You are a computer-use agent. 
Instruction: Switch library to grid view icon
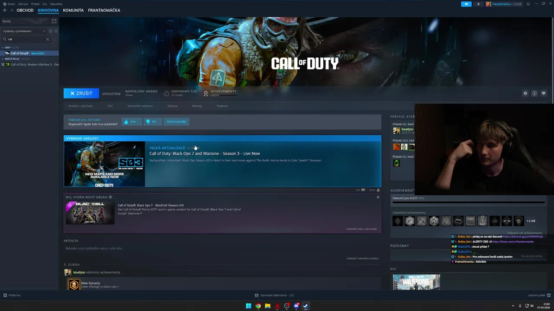pyautogui.click(x=54, y=21)
